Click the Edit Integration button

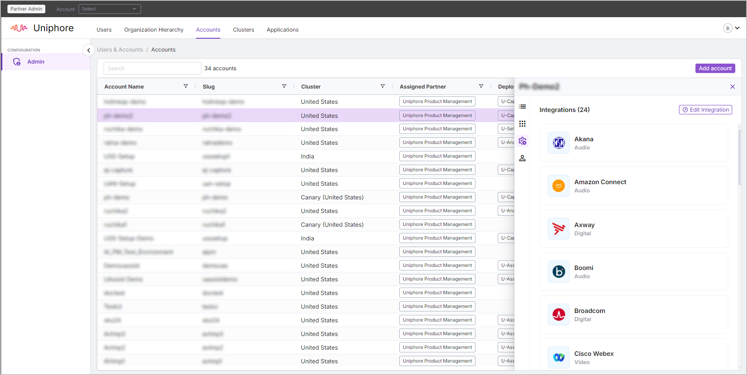point(705,110)
